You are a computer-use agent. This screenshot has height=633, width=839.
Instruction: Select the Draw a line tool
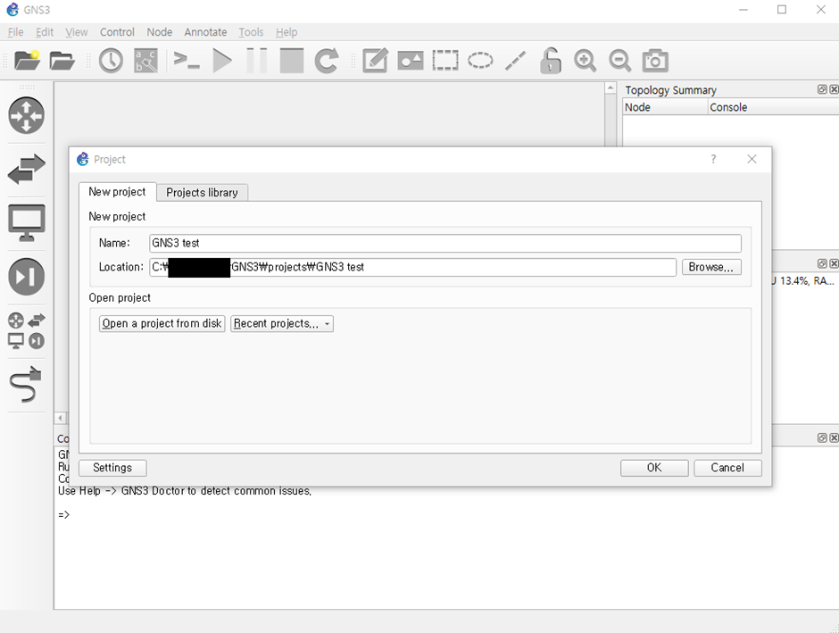[x=515, y=61]
